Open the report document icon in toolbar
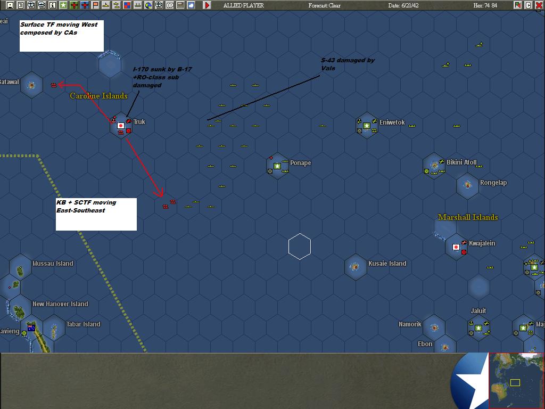The width and height of the screenshot is (545, 409). pos(21,5)
